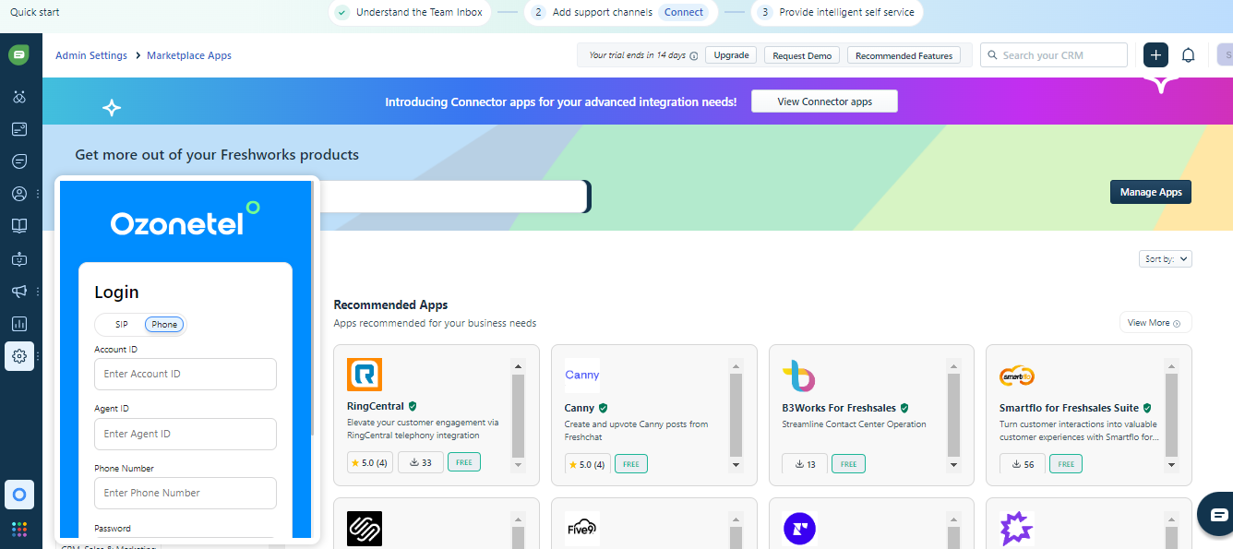Click step 3 Provide intelligent self service

pyautogui.click(x=836, y=13)
